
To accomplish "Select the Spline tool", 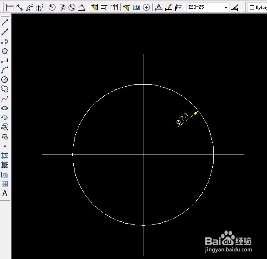I will click(5, 98).
